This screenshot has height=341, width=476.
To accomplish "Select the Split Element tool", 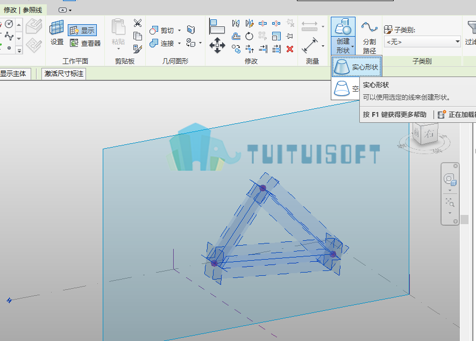I will click(262, 23).
